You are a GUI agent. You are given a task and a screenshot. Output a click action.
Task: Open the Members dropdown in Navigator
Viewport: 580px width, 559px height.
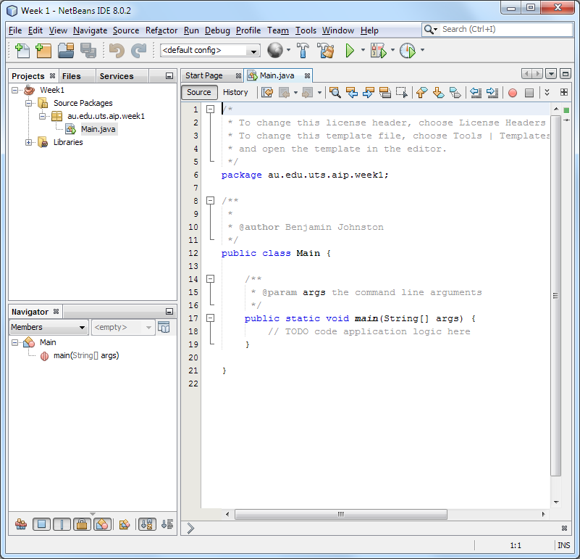[49, 328]
